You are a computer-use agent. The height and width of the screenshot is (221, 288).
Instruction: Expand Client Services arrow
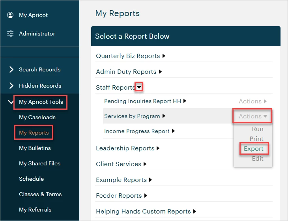(145, 164)
